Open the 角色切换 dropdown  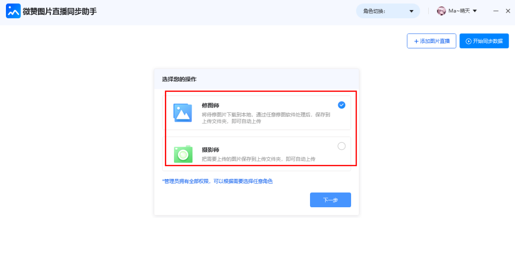(388, 11)
